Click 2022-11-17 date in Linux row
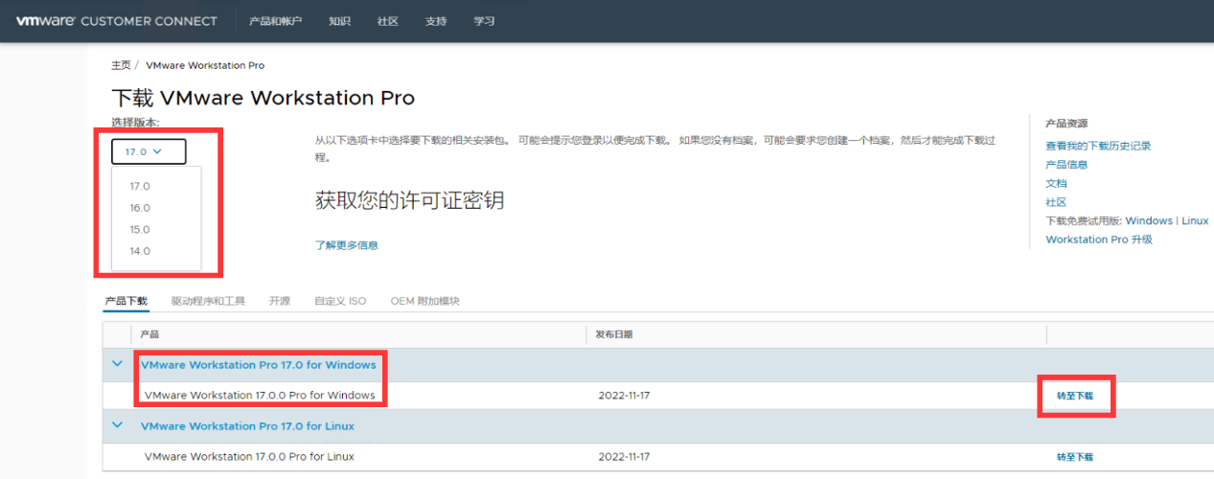The width and height of the screenshot is (1214, 479). coord(623,457)
